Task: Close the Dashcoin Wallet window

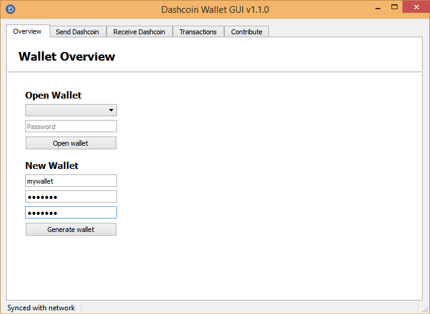Action: point(416,7)
